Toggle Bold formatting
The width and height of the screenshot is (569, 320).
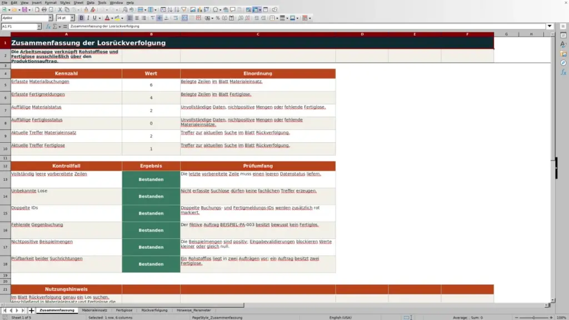point(81,18)
